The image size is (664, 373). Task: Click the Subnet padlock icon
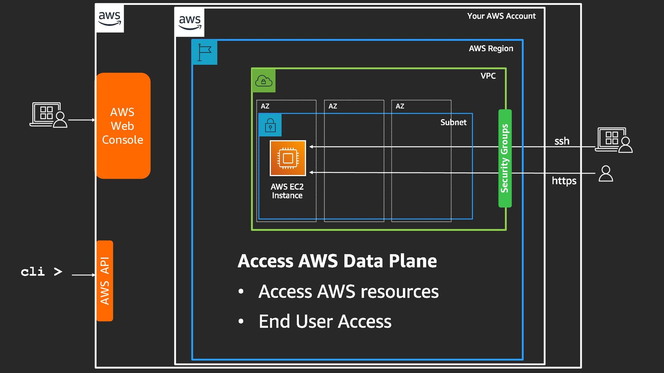[x=270, y=125]
